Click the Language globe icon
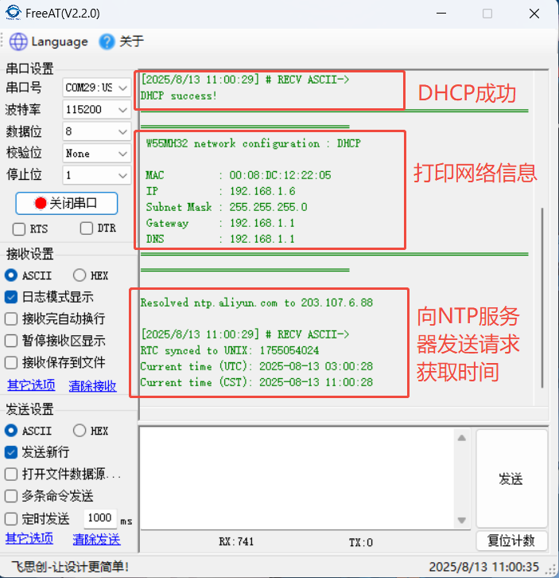The height and width of the screenshot is (578, 559). point(17,41)
